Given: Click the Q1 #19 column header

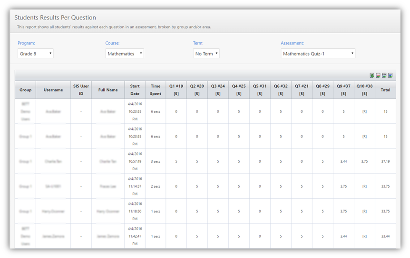Looking at the screenshot, I should point(176,90).
